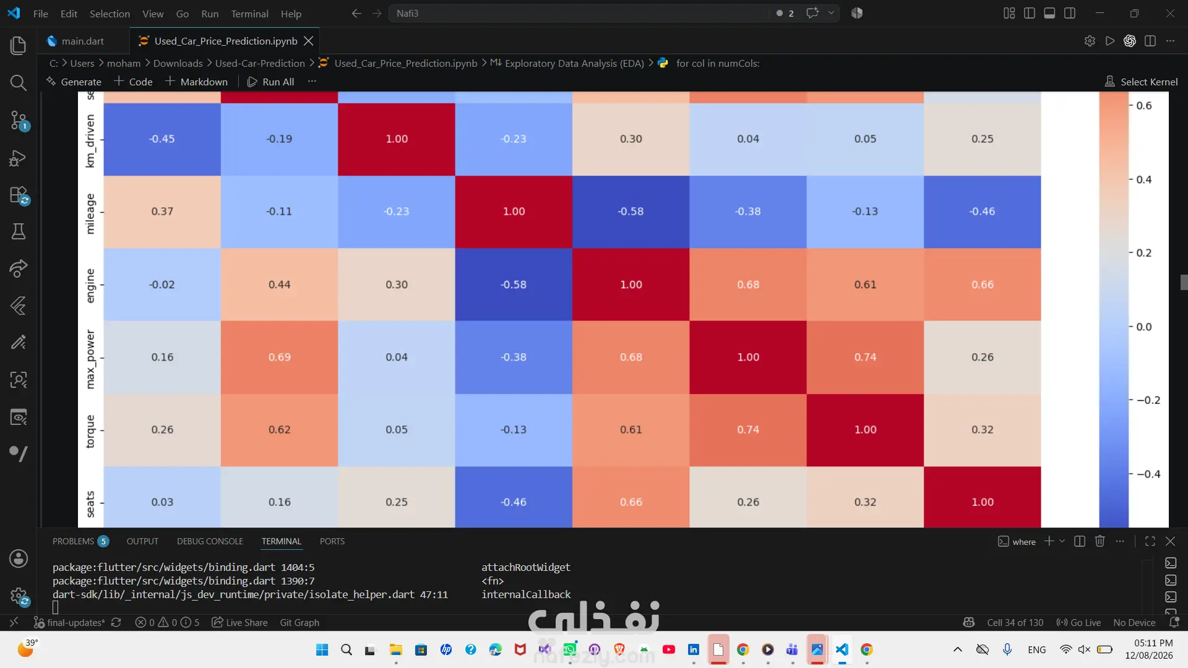Viewport: 1188px width, 668px height.
Task: Open the terminal panel more actions menu
Action: (x=1120, y=541)
